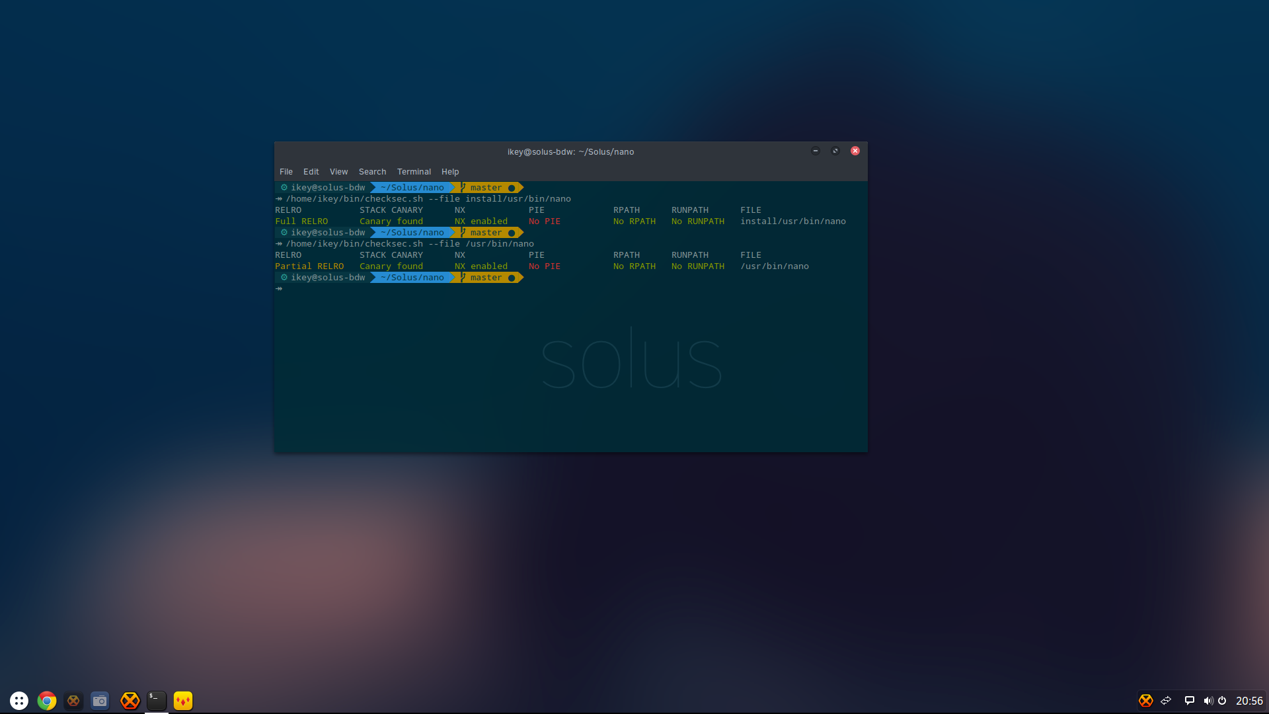Open the Terminal menu
The image size is (1269, 714).
tap(414, 172)
